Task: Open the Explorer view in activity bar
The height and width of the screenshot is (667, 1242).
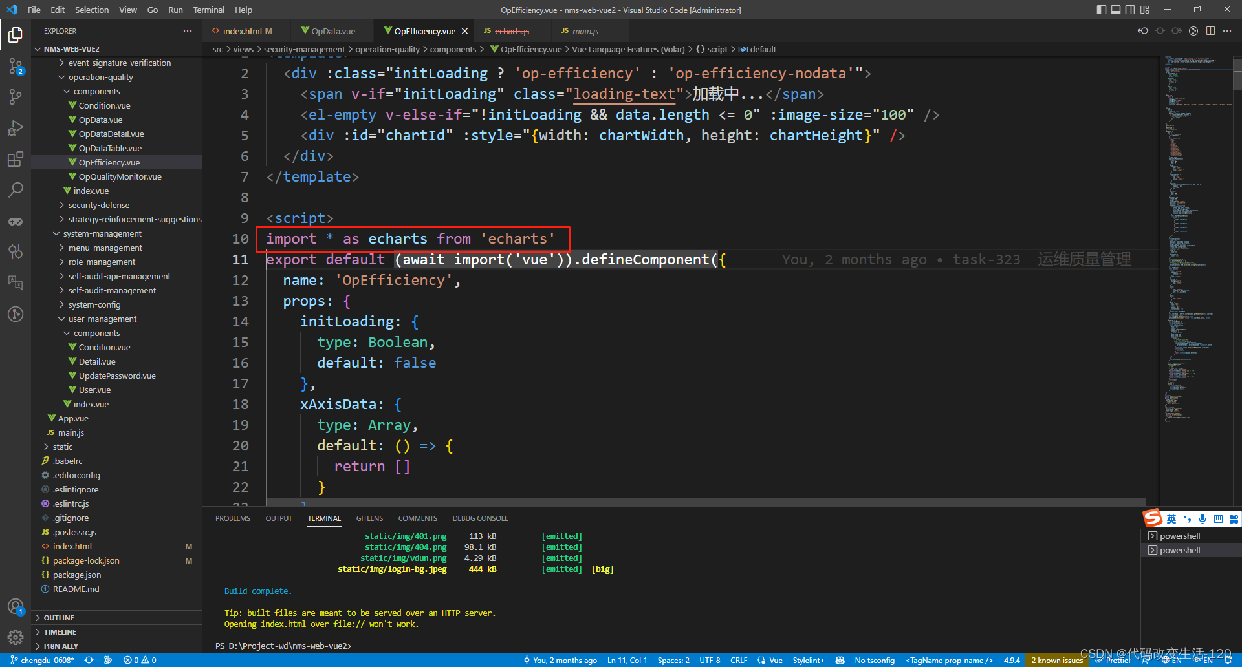Action: 16,34
